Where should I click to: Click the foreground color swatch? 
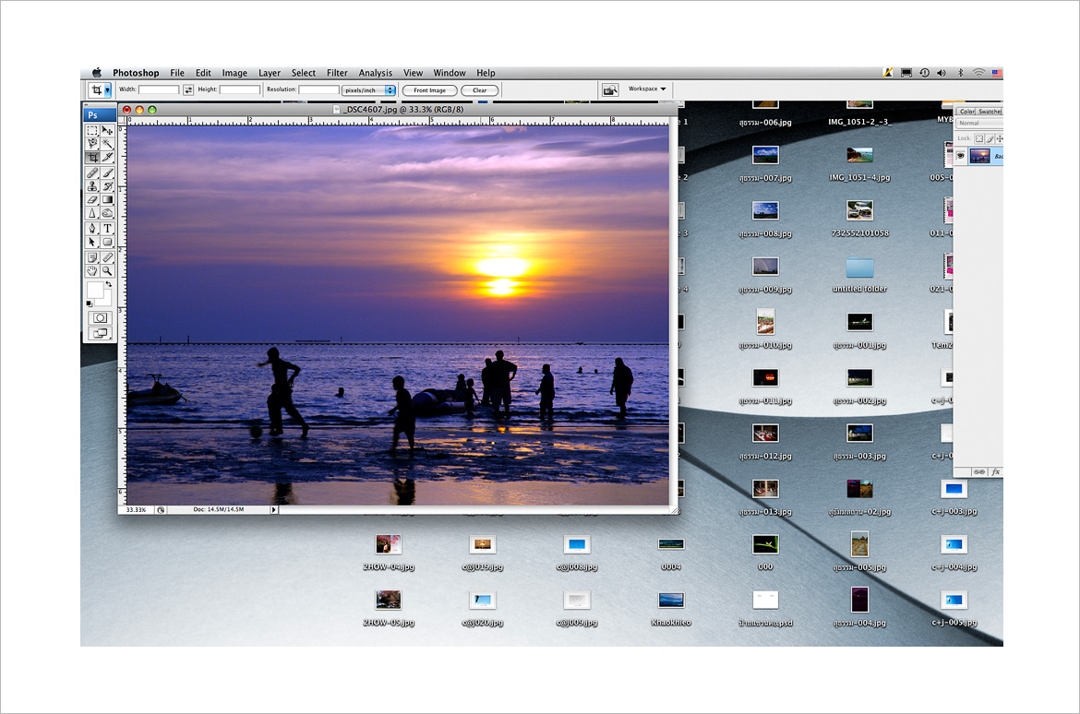[94, 290]
